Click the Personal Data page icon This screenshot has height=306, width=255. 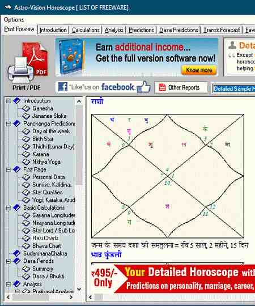tap(26, 177)
